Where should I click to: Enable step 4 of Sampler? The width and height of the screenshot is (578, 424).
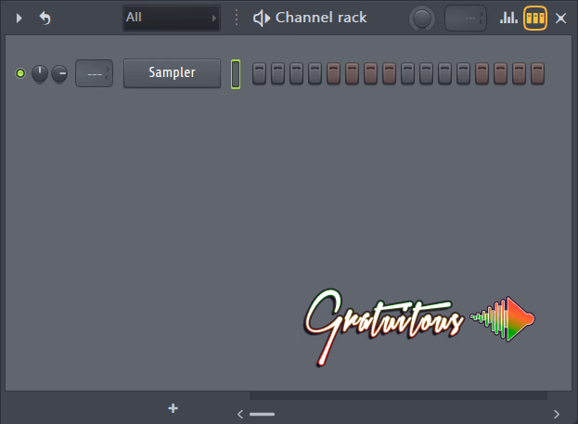pos(315,73)
